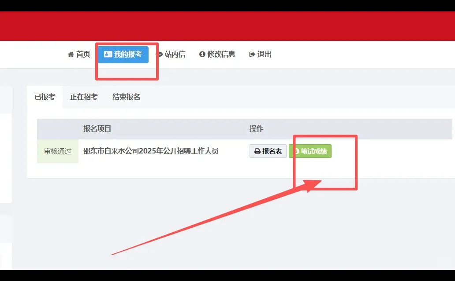455x281 pixels.
Task: Click 退出 to log out
Action: 264,54
